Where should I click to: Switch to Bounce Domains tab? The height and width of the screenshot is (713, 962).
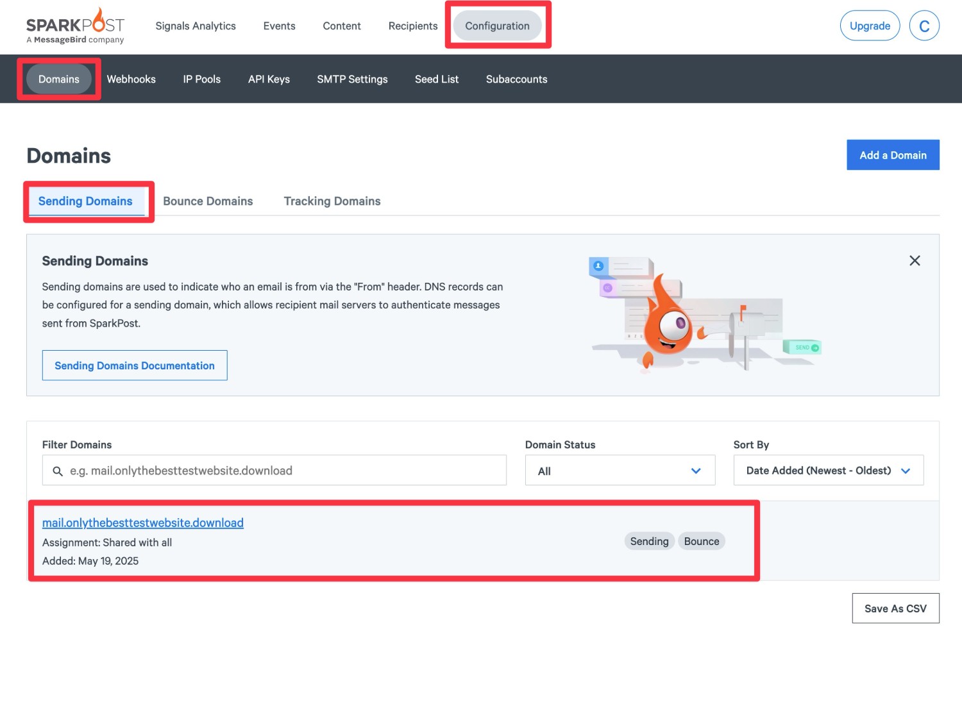208,201
